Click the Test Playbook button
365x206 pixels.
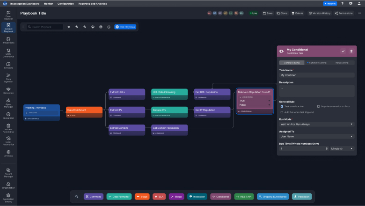pos(125,27)
